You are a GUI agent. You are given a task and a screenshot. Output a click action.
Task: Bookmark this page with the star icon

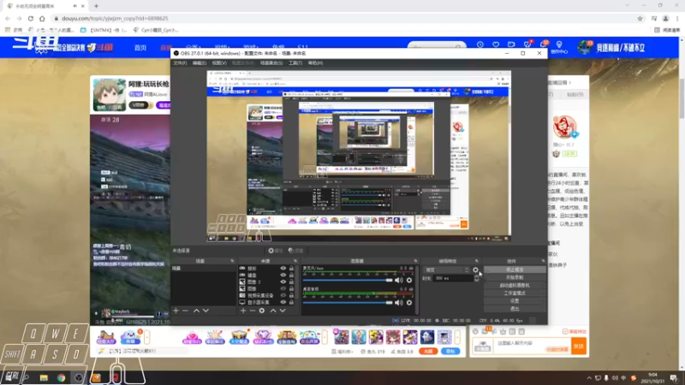point(640,18)
